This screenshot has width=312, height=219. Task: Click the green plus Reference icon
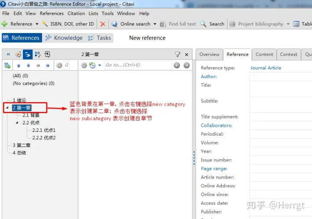(4, 24)
